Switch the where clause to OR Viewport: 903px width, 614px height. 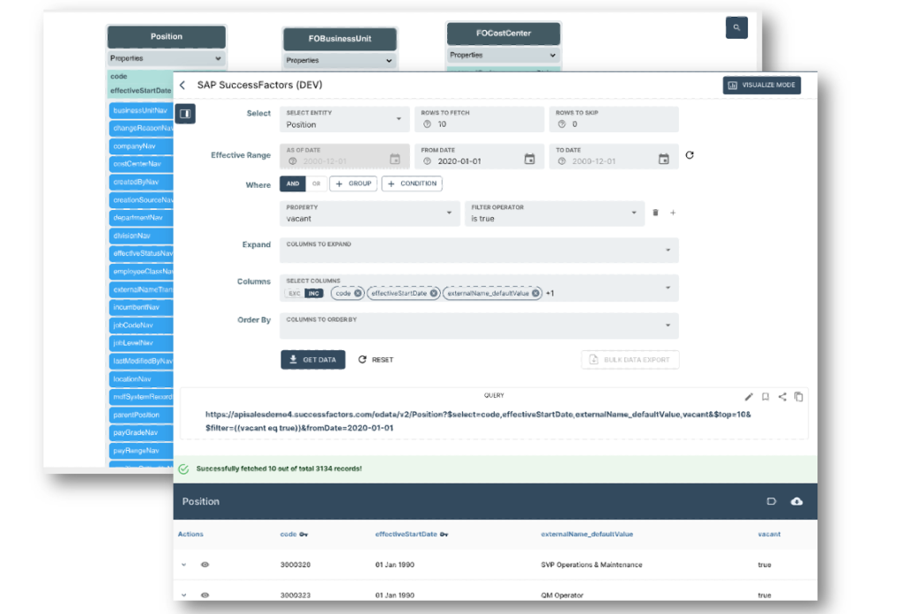(x=316, y=183)
